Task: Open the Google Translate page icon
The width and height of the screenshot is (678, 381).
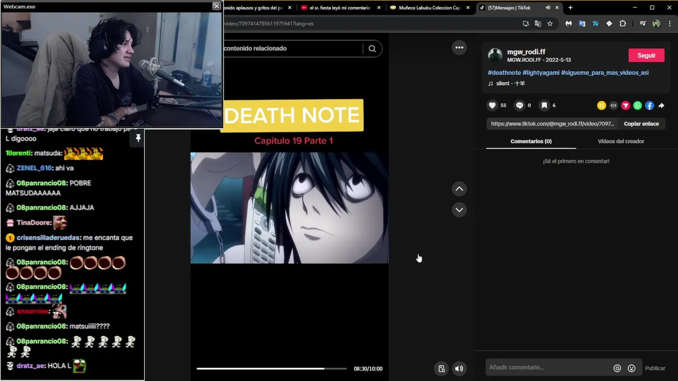Action: (x=538, y=23)
